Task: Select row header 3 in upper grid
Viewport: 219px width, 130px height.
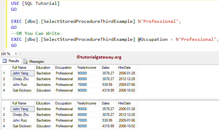Action: (6, 85)
